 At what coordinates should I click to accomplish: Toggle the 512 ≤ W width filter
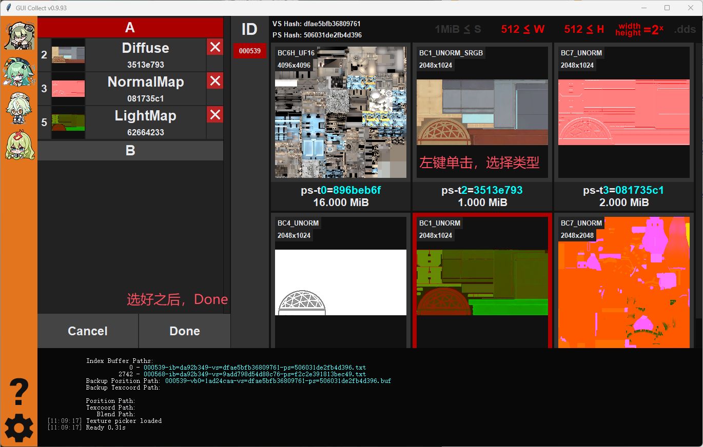click(522, 29)
